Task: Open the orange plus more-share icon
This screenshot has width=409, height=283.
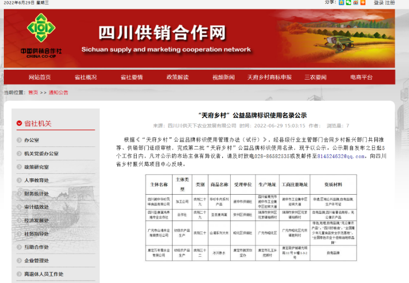Action: [x=363, y=2]
